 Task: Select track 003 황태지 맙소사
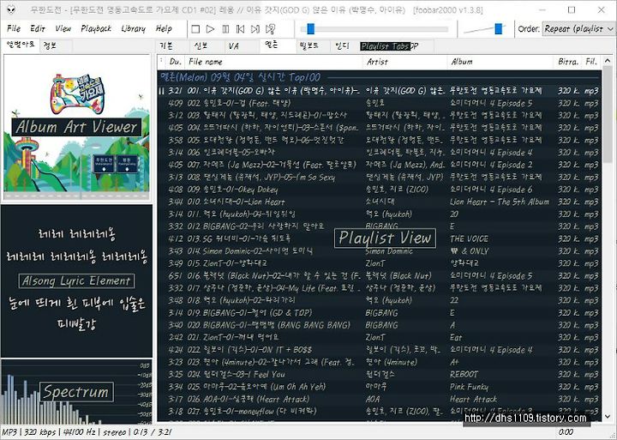(380, 116)
